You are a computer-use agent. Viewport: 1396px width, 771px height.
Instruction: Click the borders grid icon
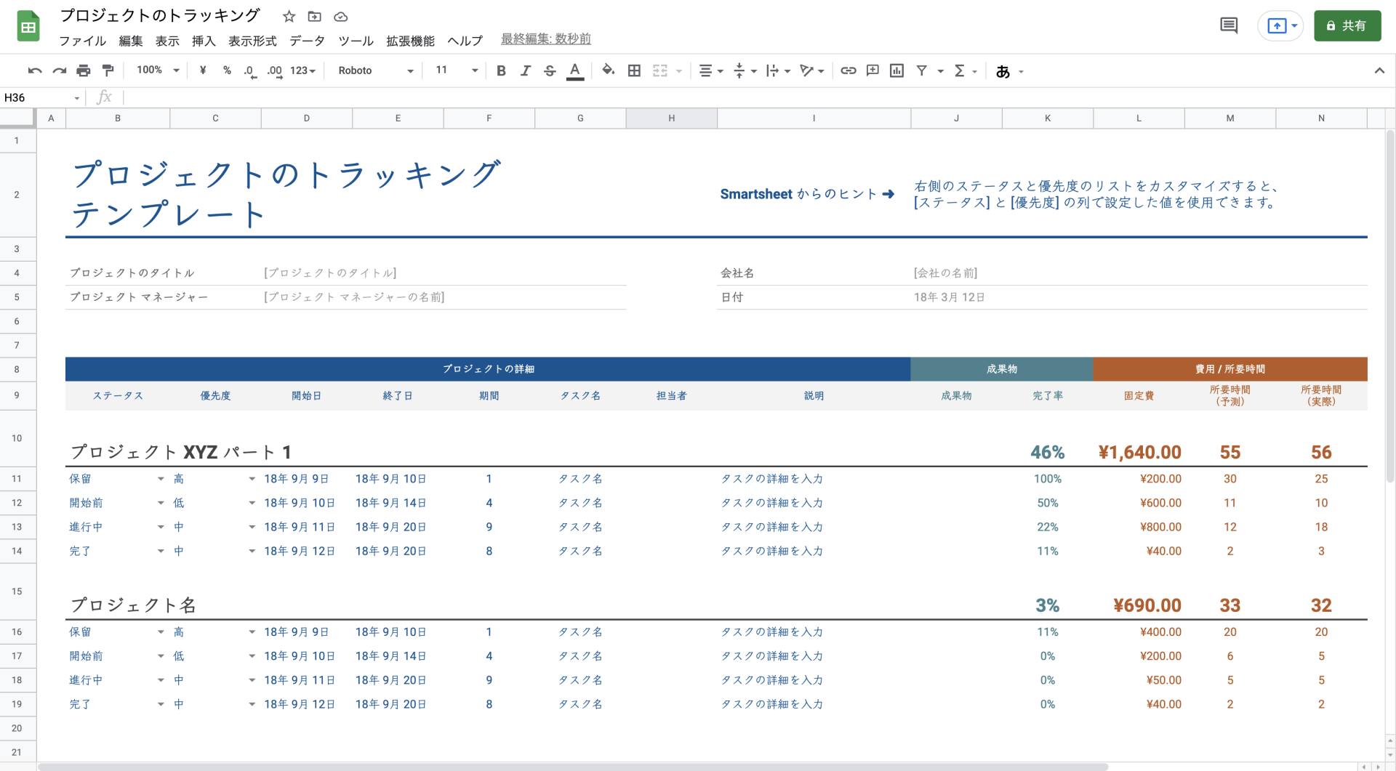click(634, 70)
